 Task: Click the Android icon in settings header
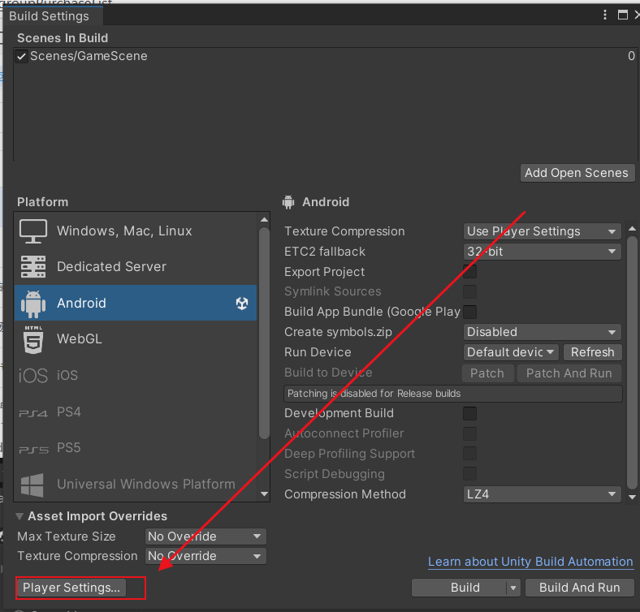(288, 202)
